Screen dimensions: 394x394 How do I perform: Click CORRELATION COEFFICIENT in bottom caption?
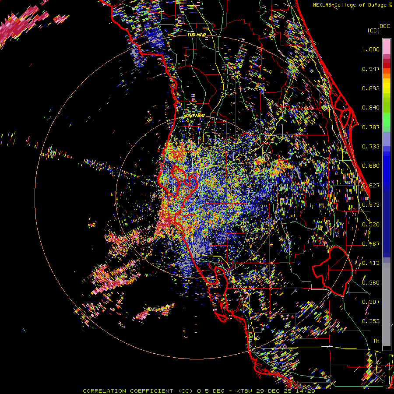click(x=128, y=391)
